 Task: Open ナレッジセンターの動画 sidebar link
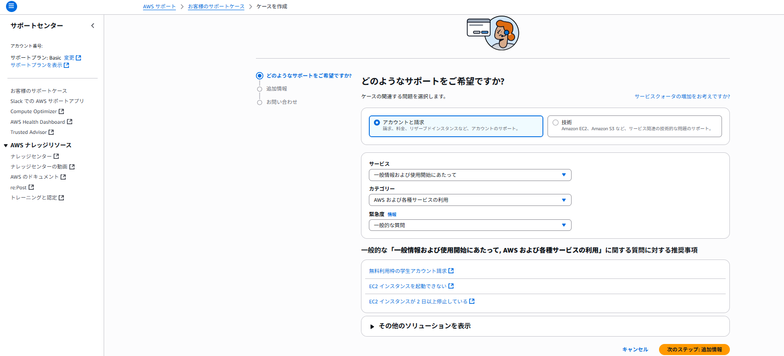click(39, 167)
